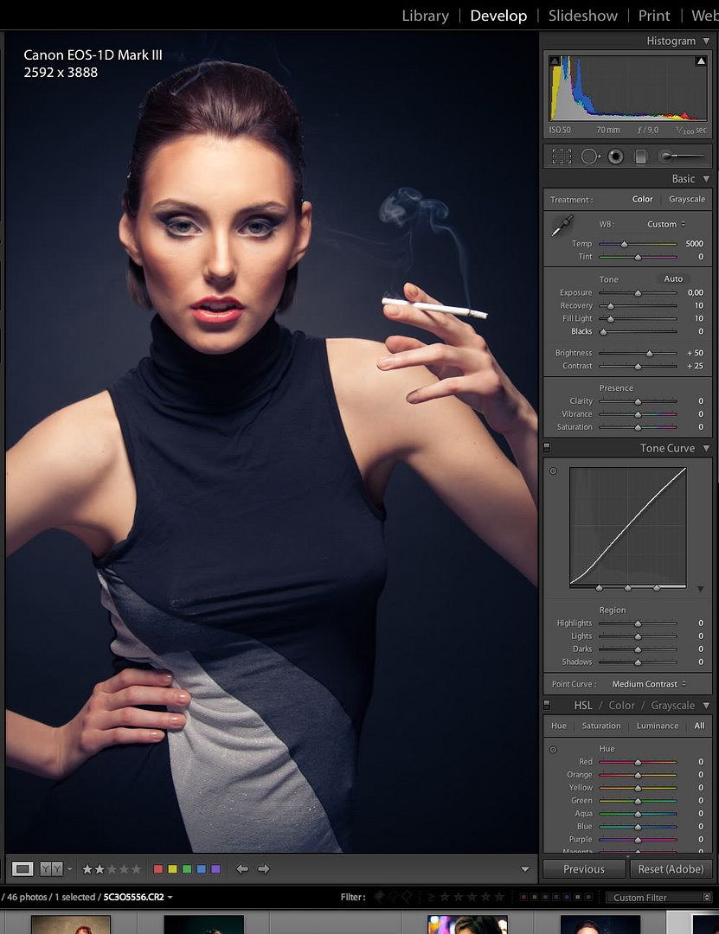Filter by red label in filmstrip bar
The width and height of the screenshot is (719, 934).
(x=523, y=897)
